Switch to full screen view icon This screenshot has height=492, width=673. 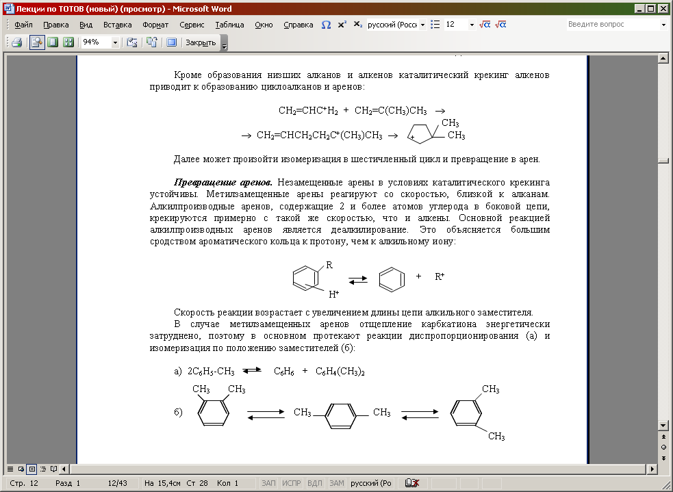point(172,42)
